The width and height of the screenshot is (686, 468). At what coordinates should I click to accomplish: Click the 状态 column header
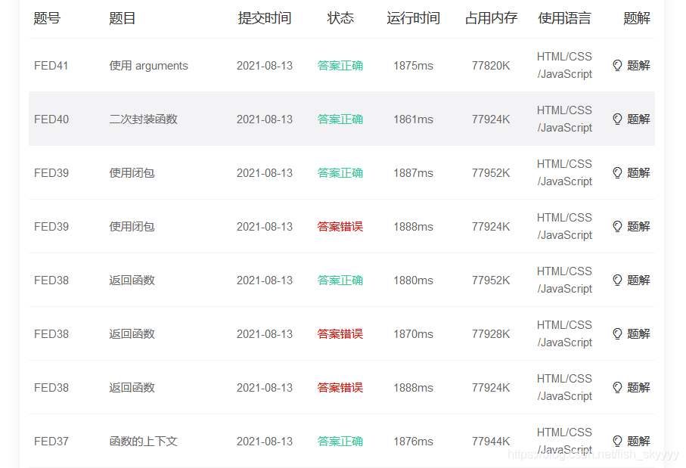340,18
